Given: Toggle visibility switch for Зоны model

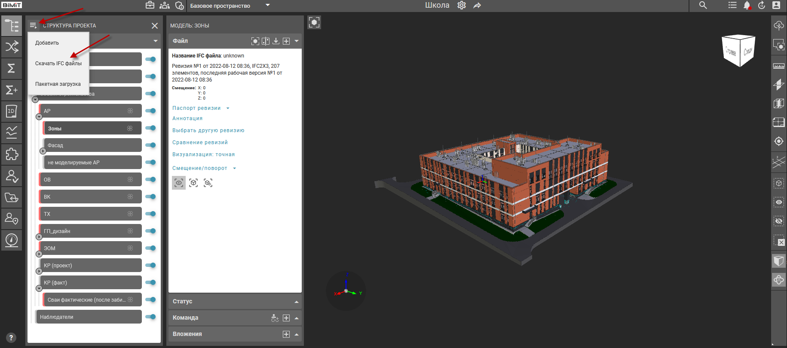Looking at the screenshot, I should 150,128.
